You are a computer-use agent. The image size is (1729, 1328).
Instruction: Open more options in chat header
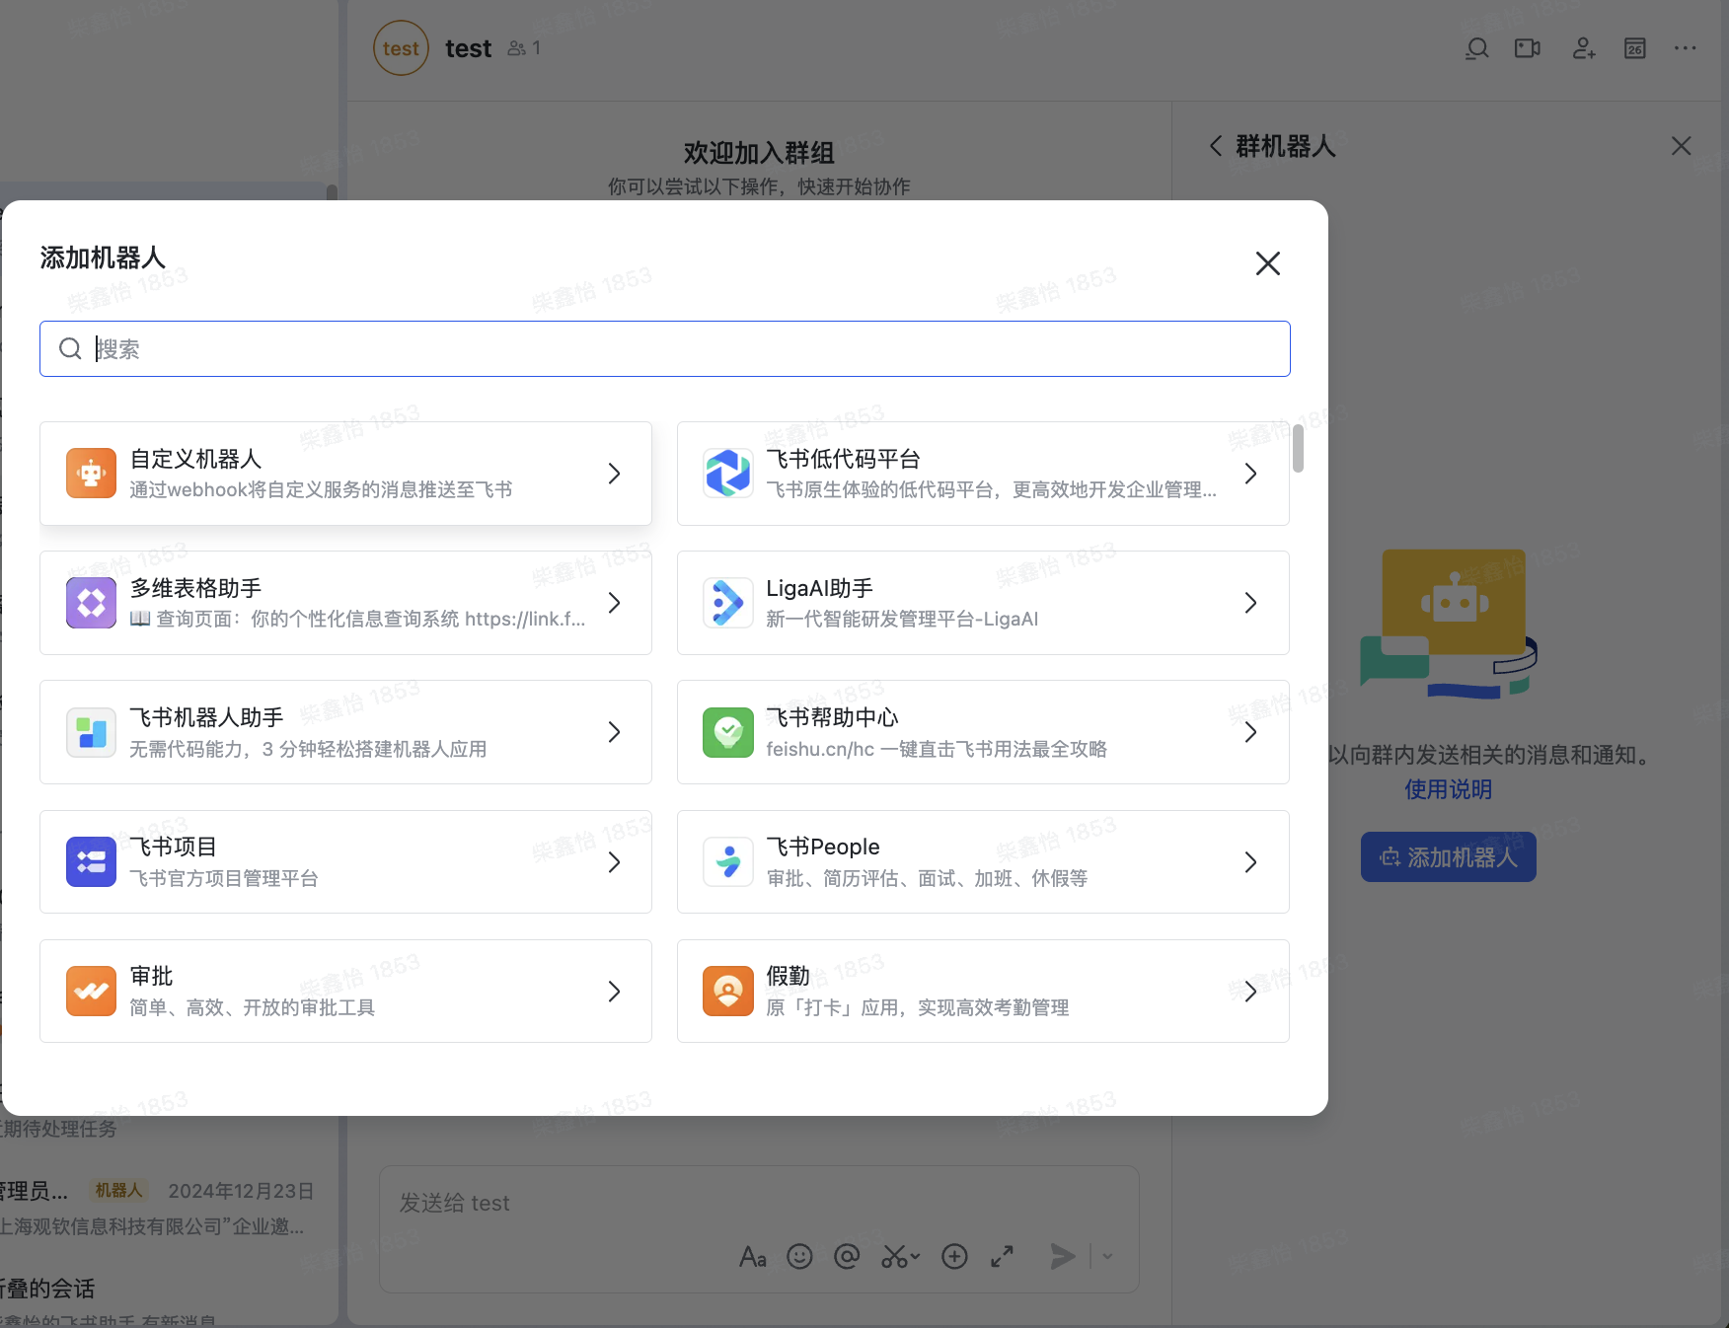click(x=1686, y=48)
